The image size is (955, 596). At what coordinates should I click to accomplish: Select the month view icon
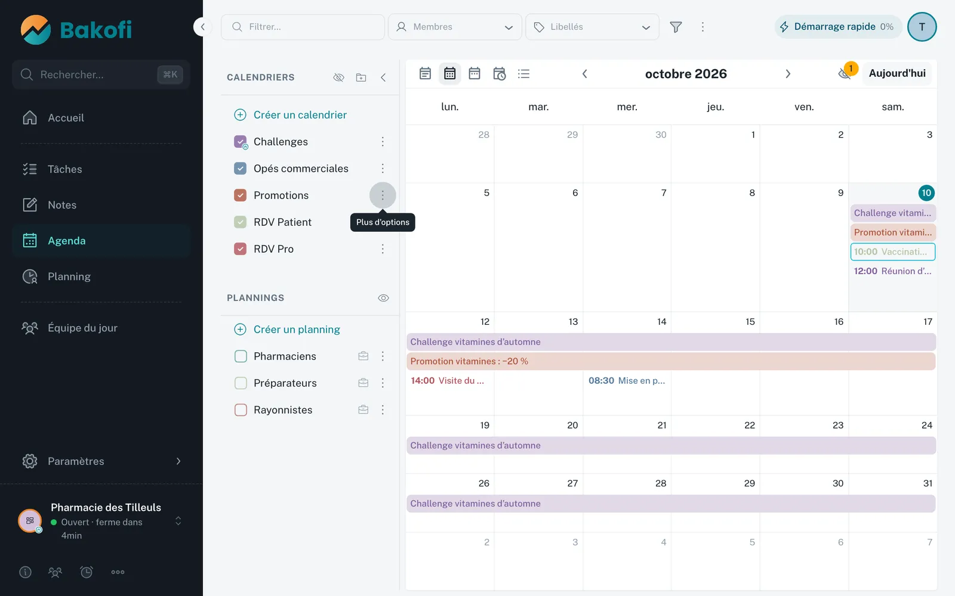click(x=449, y=73)
